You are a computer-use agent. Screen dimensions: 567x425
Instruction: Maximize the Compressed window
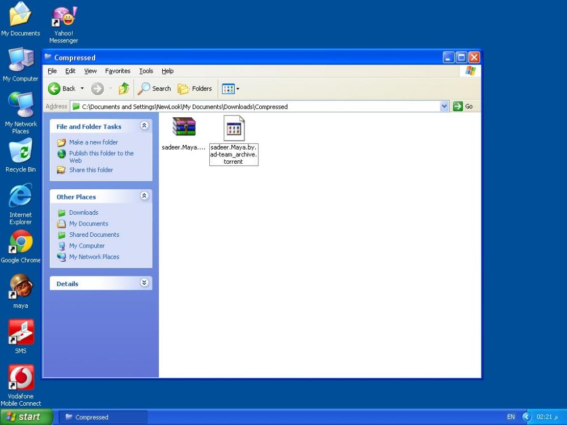pos(461,57)
